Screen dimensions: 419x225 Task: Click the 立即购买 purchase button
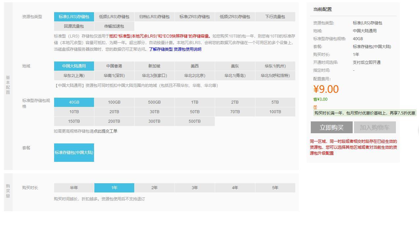pyautogui.click(x=332, y=127)
